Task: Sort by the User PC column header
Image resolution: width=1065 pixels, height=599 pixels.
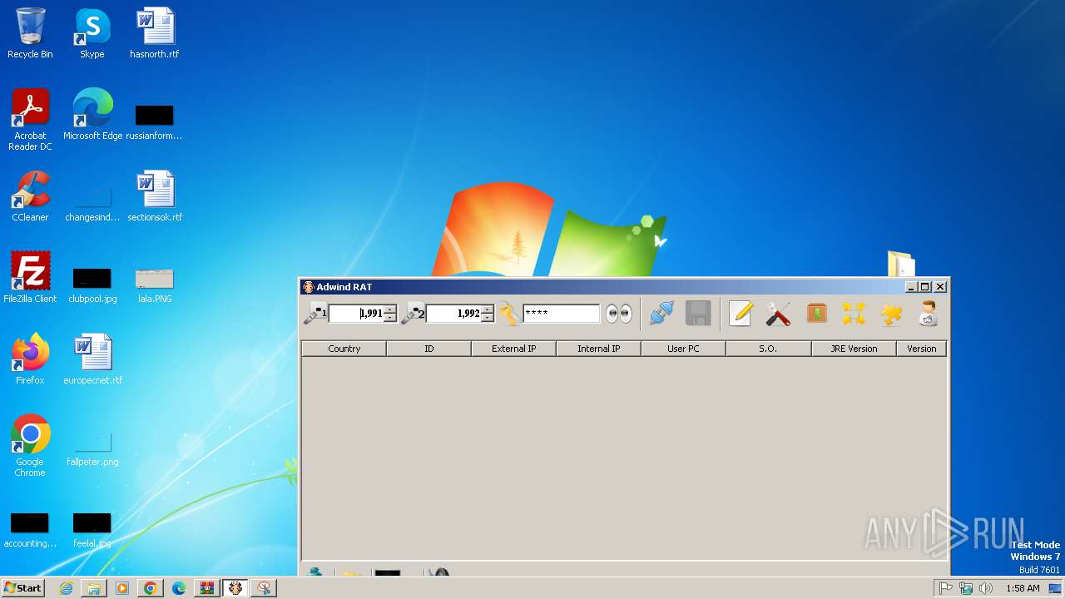Action: coord(683,349)
